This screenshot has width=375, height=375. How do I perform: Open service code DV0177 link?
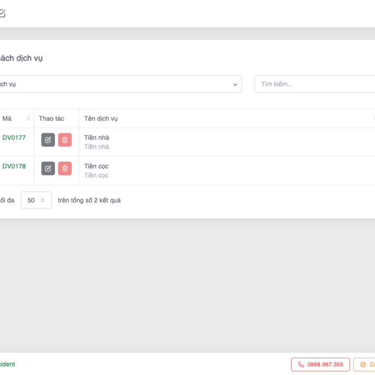[14, 138]
